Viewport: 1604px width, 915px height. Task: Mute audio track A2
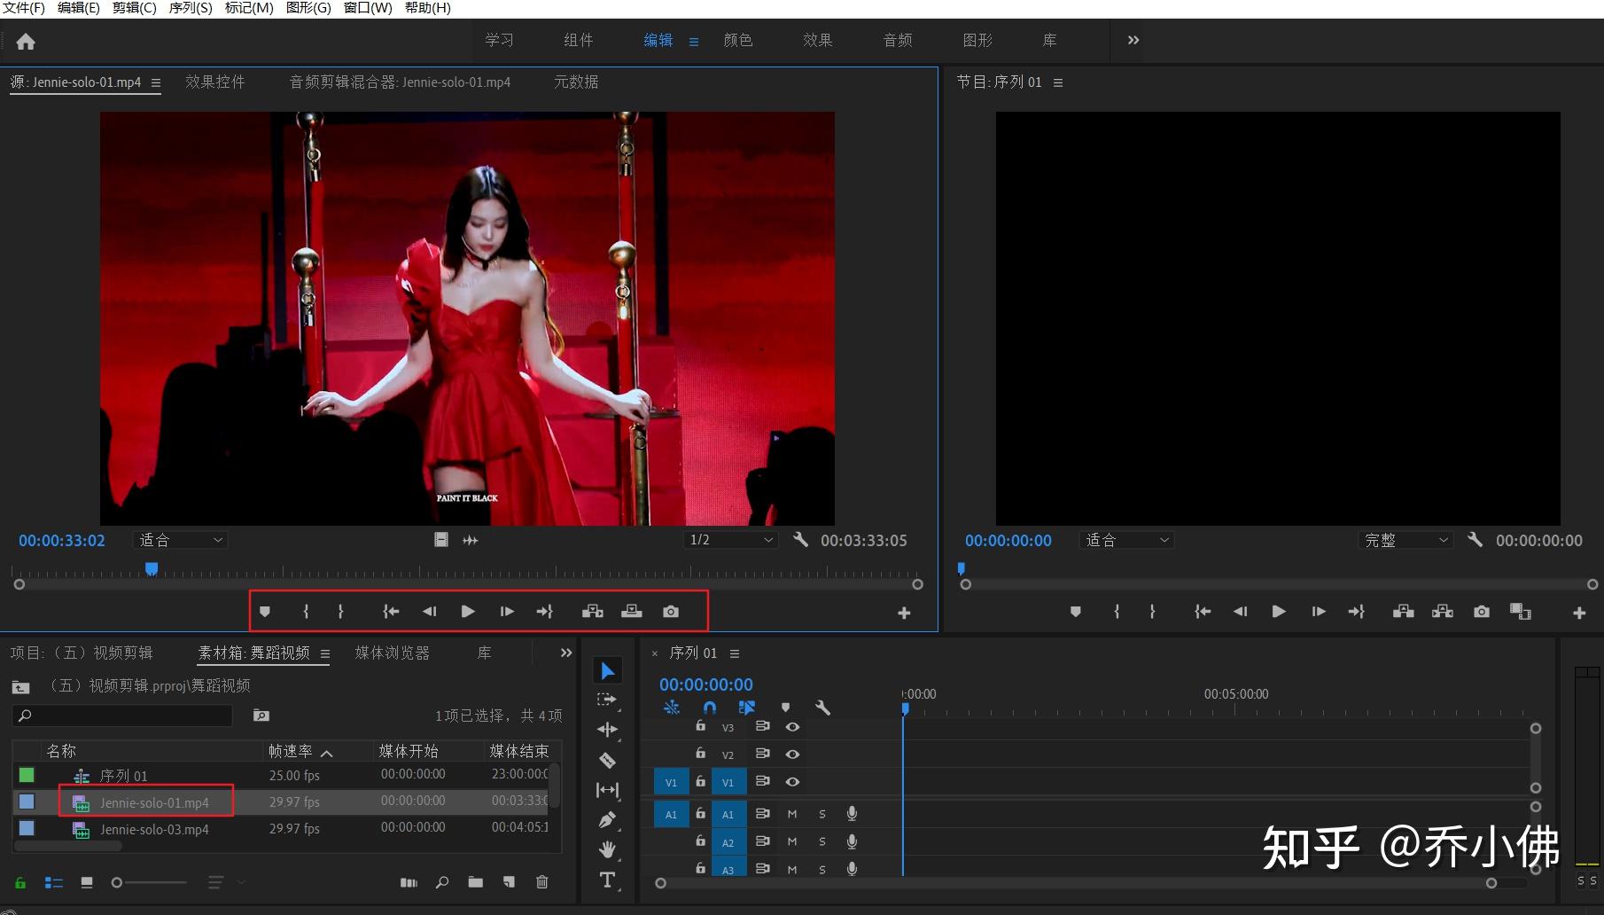tap(792, 841)
